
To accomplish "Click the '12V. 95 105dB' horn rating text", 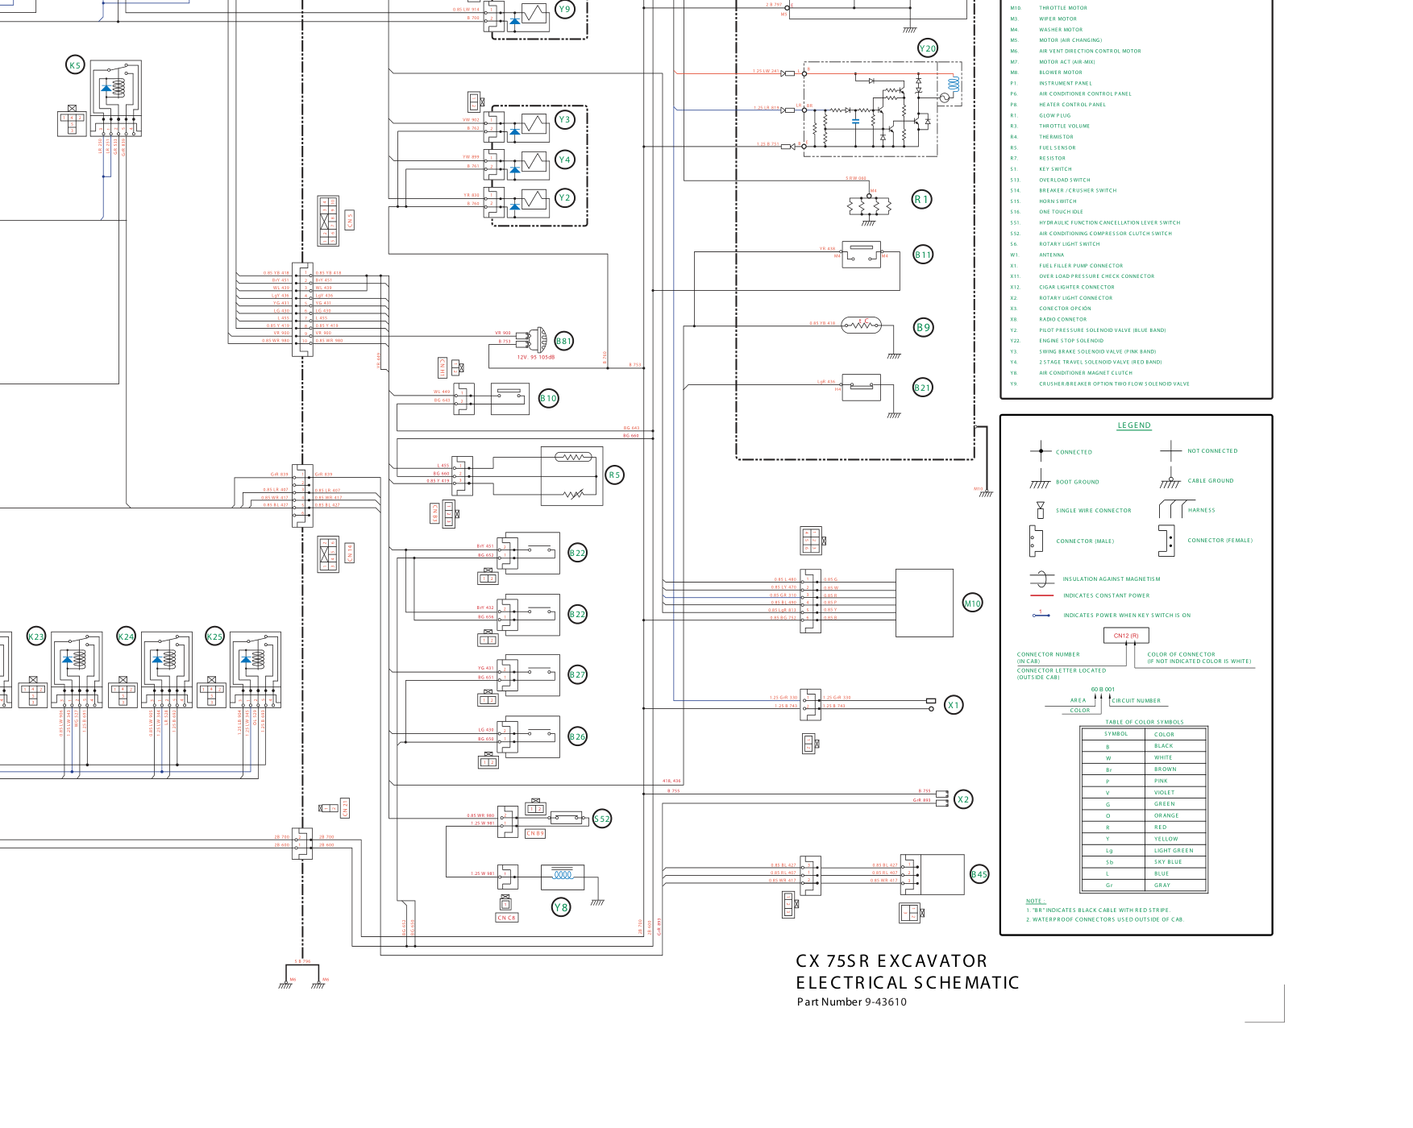I will click(x=536, y=357).
